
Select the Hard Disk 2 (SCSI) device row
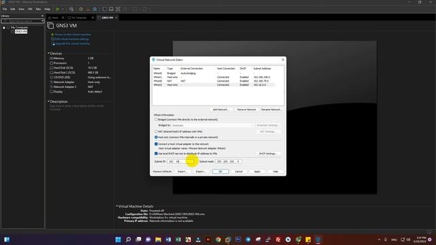coord(80,73)
